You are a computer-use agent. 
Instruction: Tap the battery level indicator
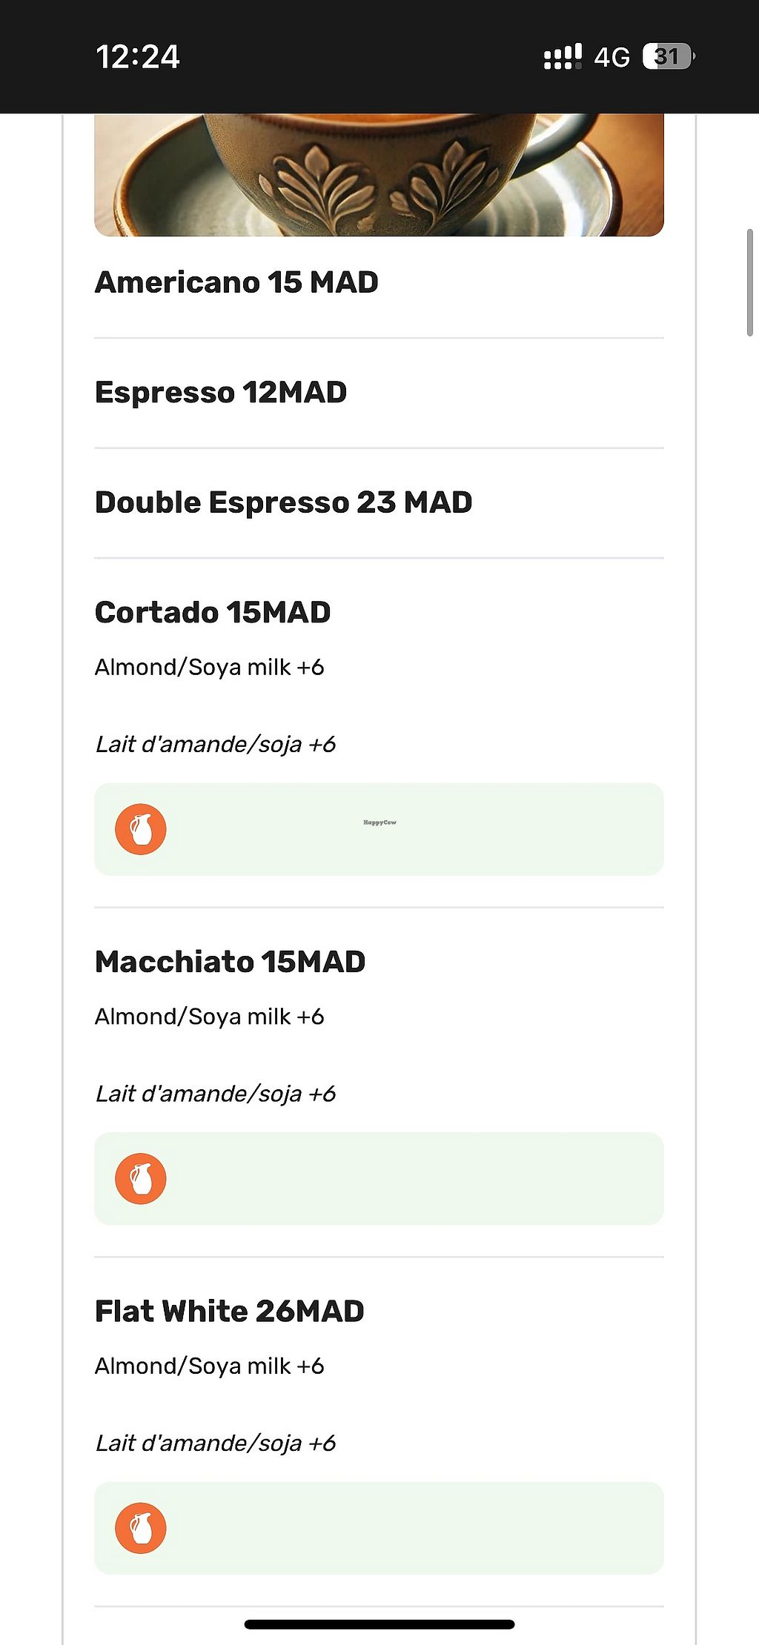pos(668,57)
